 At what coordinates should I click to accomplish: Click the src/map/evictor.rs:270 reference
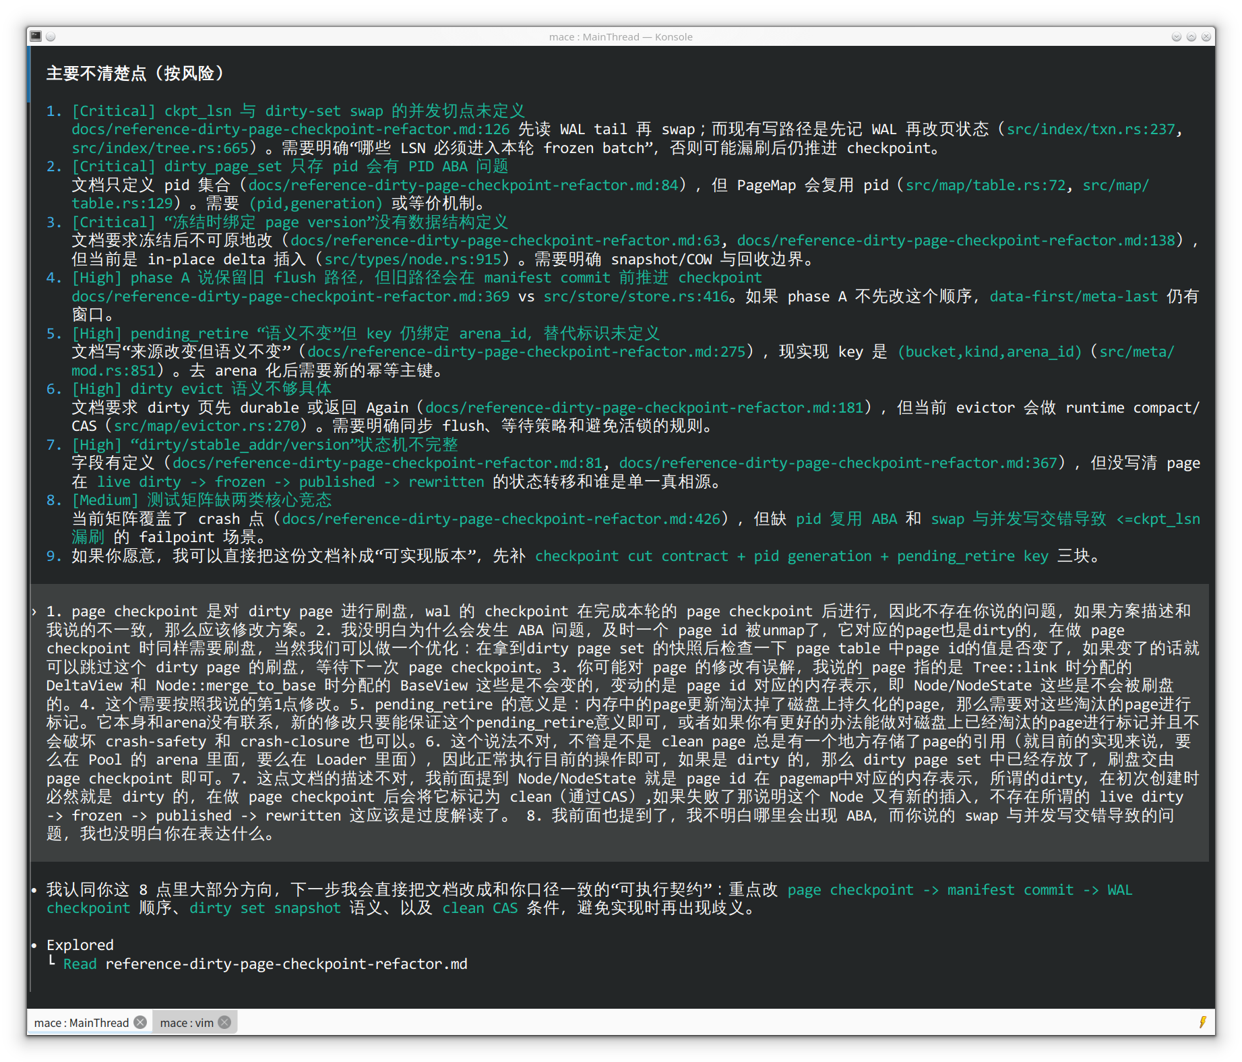(206, 426)
